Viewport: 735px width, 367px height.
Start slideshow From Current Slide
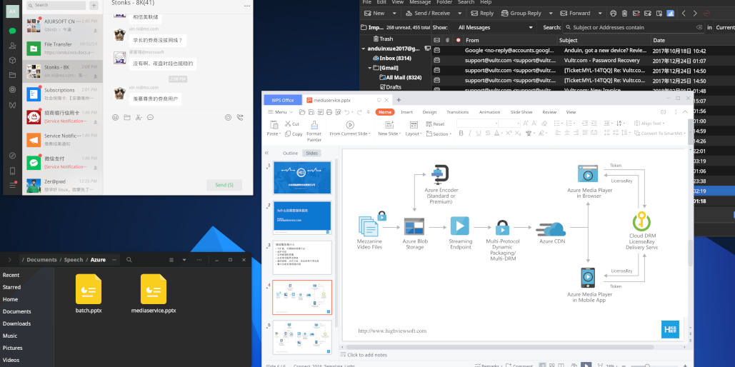tap(349, 129)
